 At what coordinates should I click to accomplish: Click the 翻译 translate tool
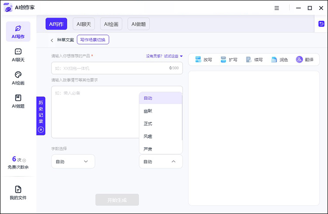(305, 60)
